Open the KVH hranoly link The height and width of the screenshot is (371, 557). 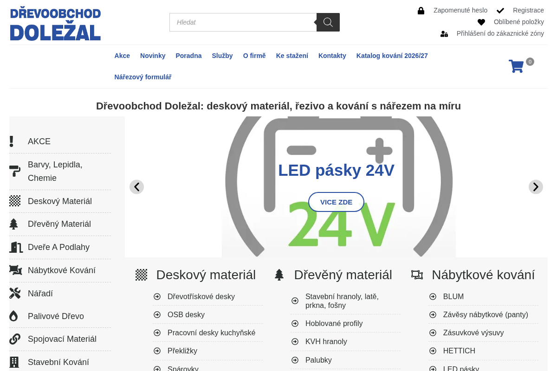click(x=326, y=342)
